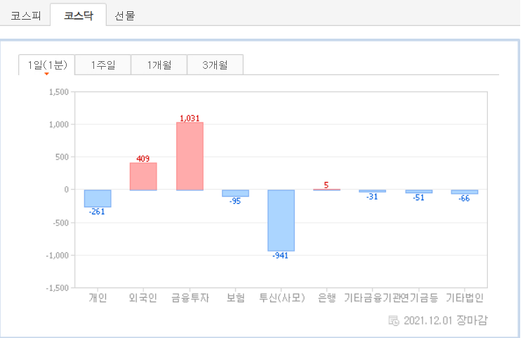
Task: Click the 기타법인 bar showing -66
Action: pos(465,192)
